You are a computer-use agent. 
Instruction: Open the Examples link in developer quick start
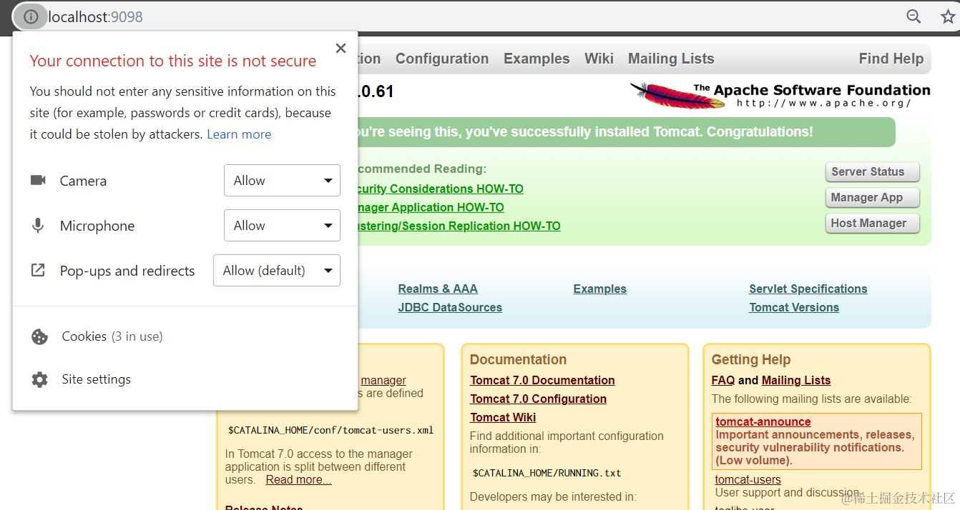(599, 289)
